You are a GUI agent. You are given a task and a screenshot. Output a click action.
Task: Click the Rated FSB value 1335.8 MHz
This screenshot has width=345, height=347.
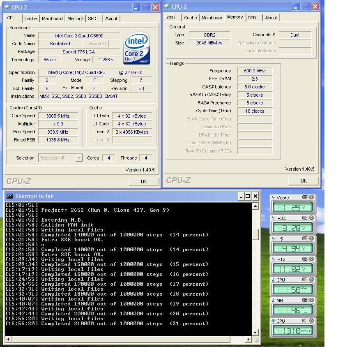pos(58,140)
